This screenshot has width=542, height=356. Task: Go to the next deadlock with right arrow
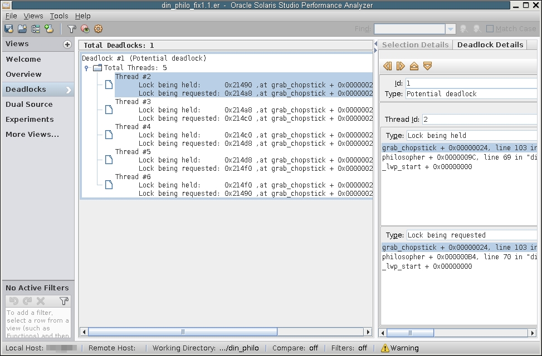[401, 66]
